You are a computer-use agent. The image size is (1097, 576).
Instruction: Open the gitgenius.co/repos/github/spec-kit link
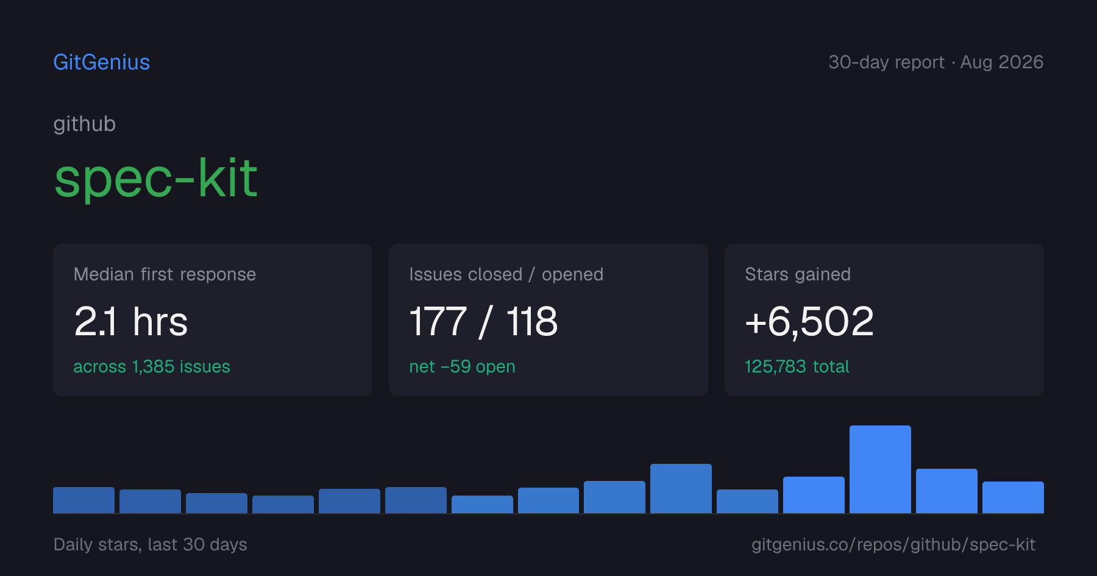click(893, 544)
